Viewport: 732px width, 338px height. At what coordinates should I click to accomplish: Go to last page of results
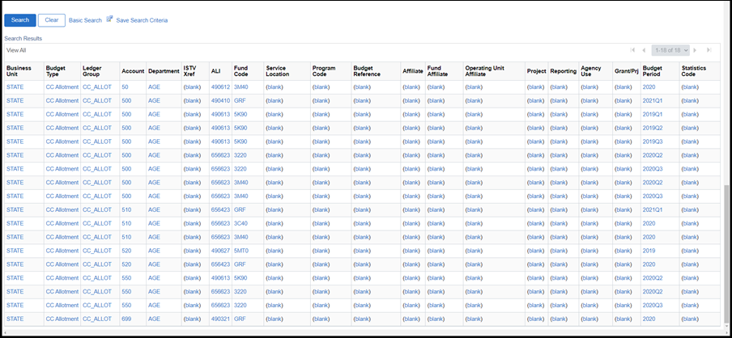coord(709,50)
